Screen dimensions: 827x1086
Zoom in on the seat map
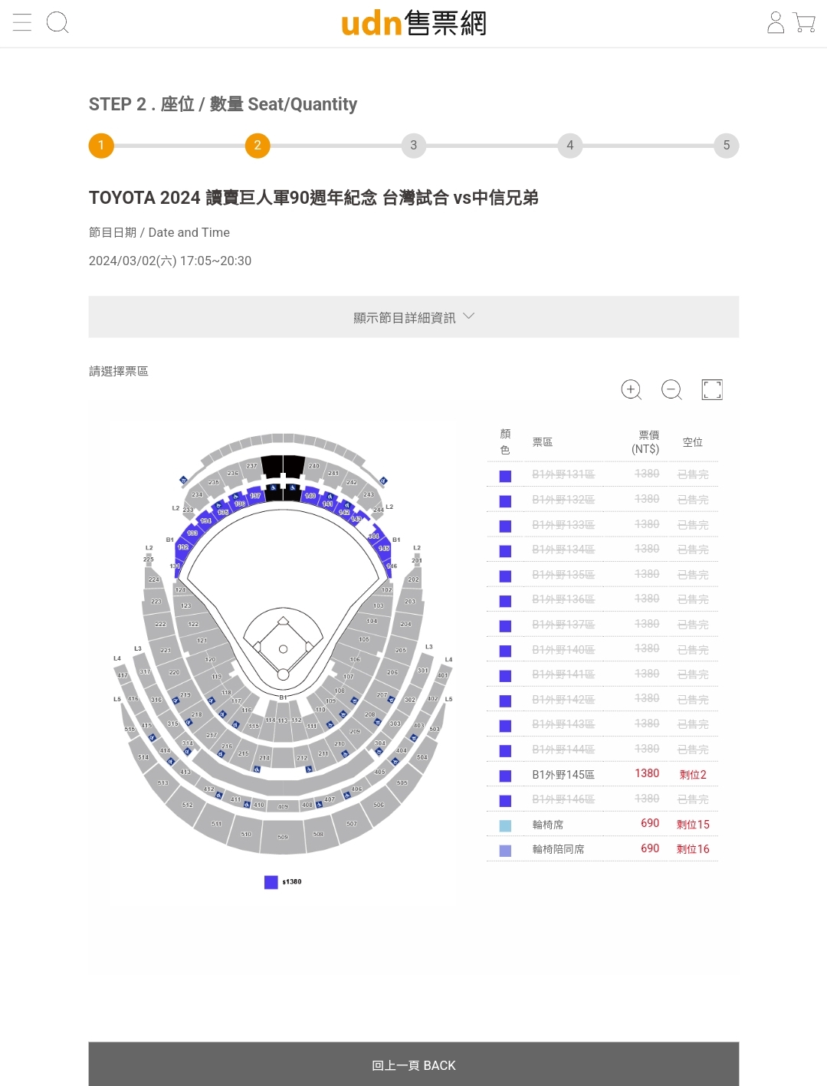coord(631,389)
